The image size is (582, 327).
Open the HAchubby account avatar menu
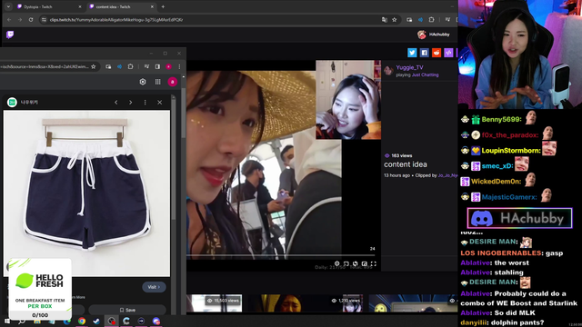422,35
